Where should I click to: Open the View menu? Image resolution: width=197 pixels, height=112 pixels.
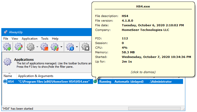[x=15, y=39]
